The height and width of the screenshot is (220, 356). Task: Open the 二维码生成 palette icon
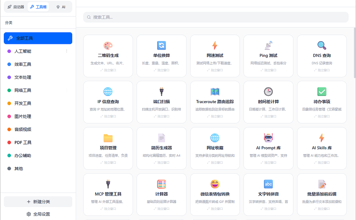click(108, 46)
